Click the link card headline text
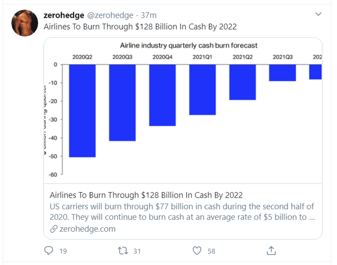 [146, 195]
